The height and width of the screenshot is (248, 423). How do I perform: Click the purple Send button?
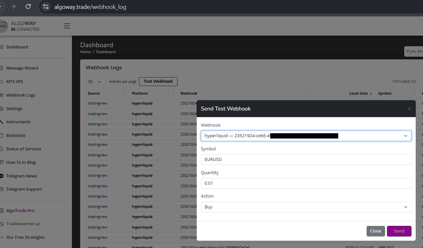pyautogui.click(x=399, y=231)
